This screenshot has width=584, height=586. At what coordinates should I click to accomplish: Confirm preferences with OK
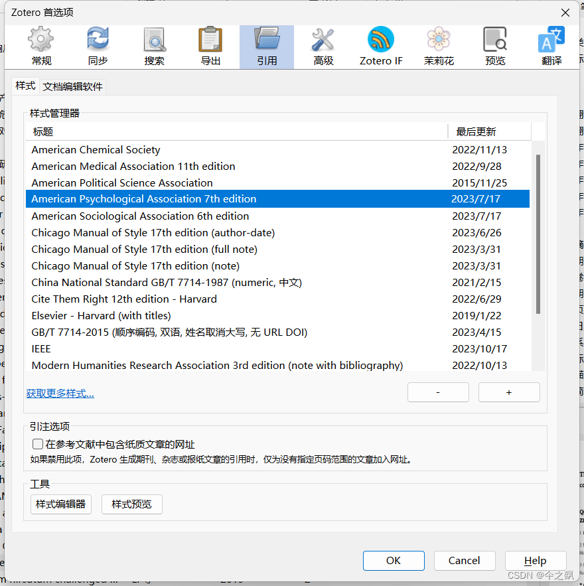pyautogui.click(x=394, y=561)
